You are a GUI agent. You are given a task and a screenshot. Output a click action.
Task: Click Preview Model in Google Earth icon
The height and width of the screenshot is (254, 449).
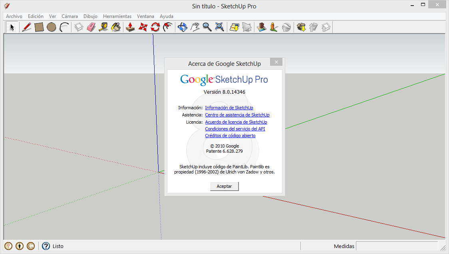[x=286, y=27]
